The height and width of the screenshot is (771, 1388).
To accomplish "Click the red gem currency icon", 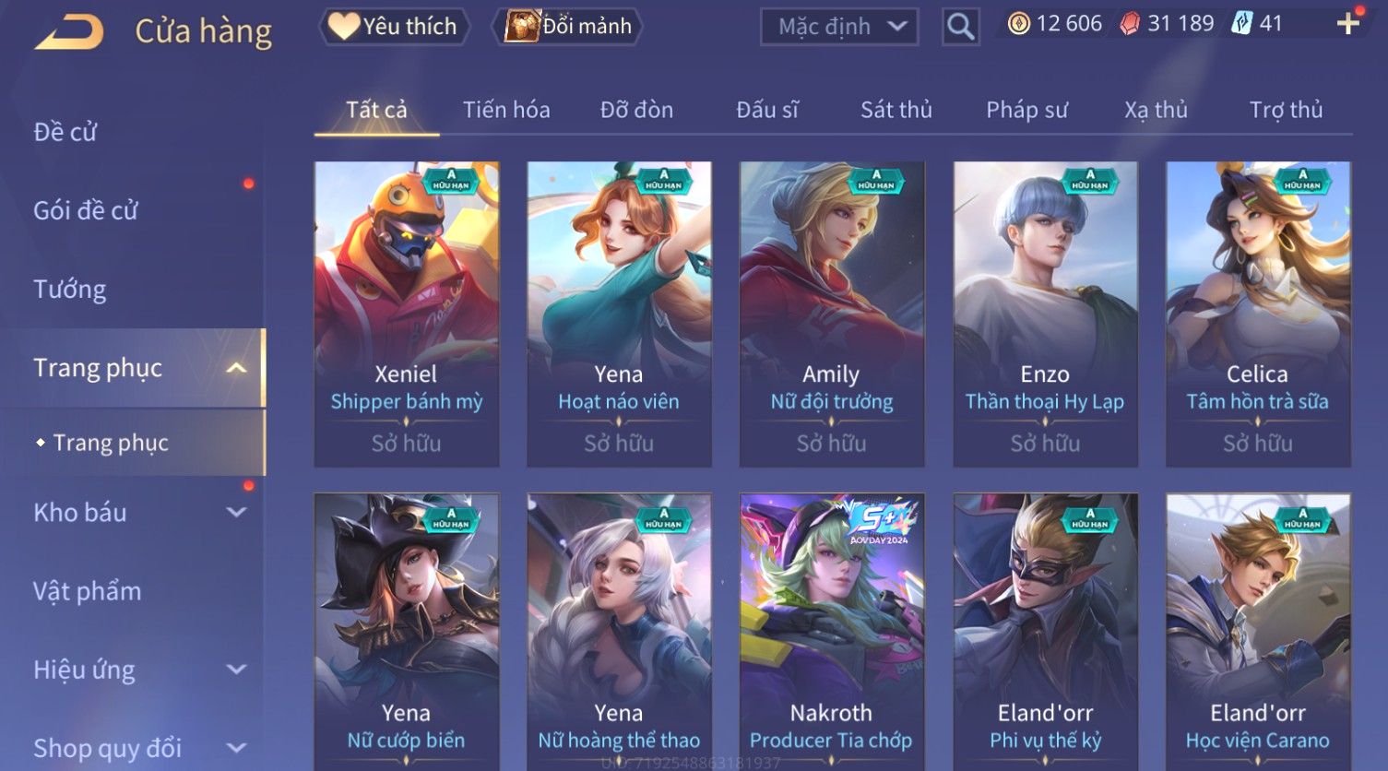I will click(x=1130, y=24).
